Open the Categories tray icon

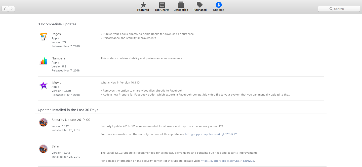point(181,5)
